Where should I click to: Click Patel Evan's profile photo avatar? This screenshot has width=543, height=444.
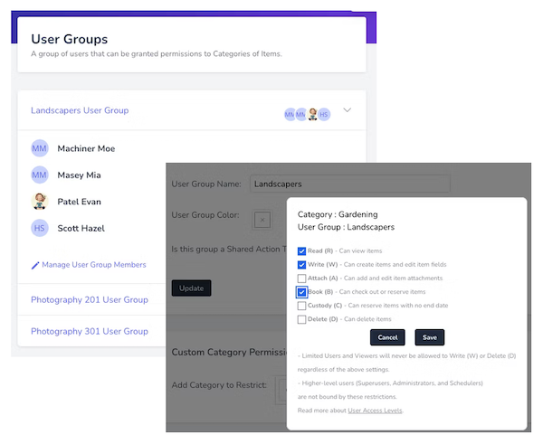pyautogui.click(x=40, y=201)
